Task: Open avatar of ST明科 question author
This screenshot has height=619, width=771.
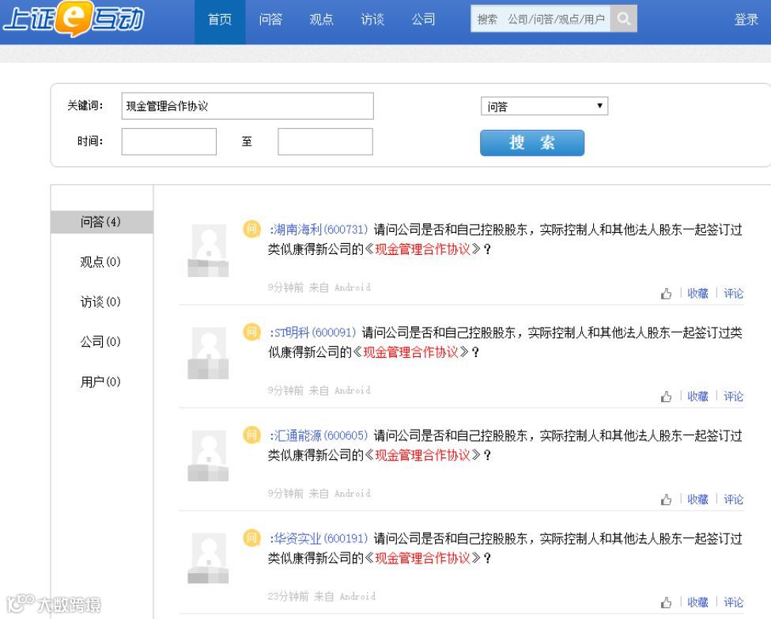Action: [208, 353]
